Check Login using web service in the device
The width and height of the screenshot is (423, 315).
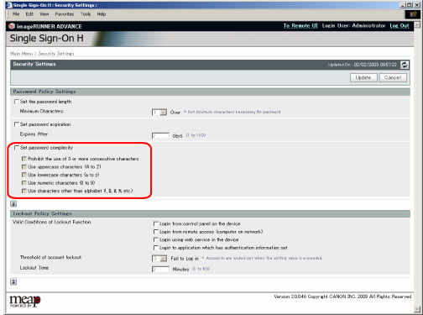tap(156, 239)
